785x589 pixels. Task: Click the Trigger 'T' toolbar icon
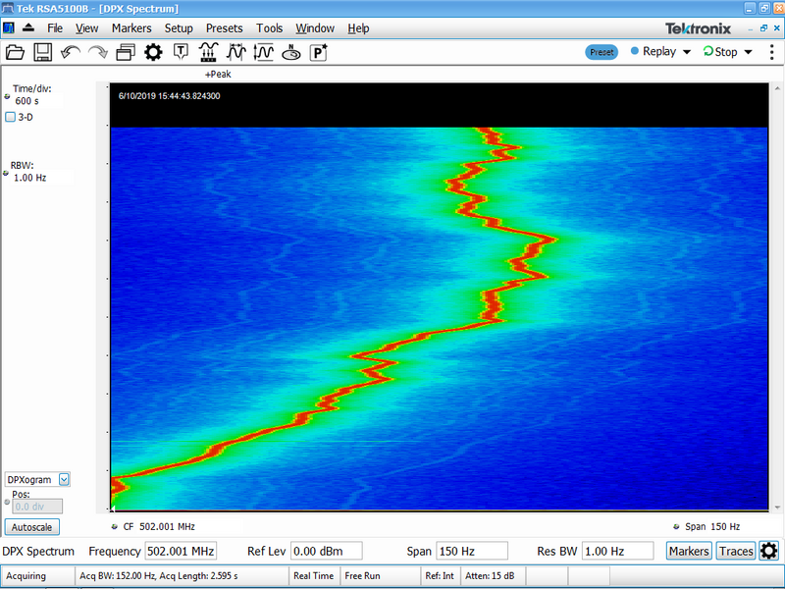[181, 52]
